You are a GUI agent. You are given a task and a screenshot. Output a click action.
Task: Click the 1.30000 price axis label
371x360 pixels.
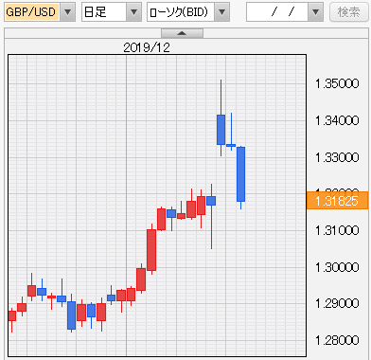pos(337,267)
